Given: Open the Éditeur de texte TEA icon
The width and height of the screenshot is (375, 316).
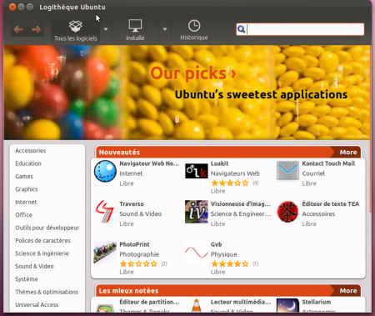Looking at the screenshot, I should [287, 212].
